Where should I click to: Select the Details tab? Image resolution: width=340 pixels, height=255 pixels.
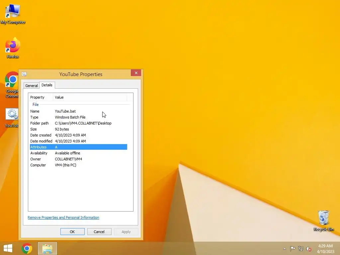point(47,85)
